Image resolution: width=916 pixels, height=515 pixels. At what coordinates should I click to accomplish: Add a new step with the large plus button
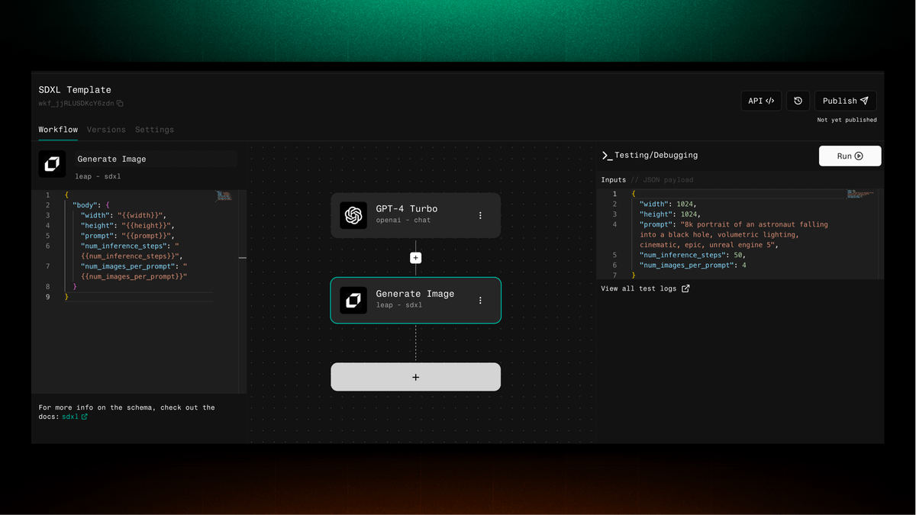(415, 377)
